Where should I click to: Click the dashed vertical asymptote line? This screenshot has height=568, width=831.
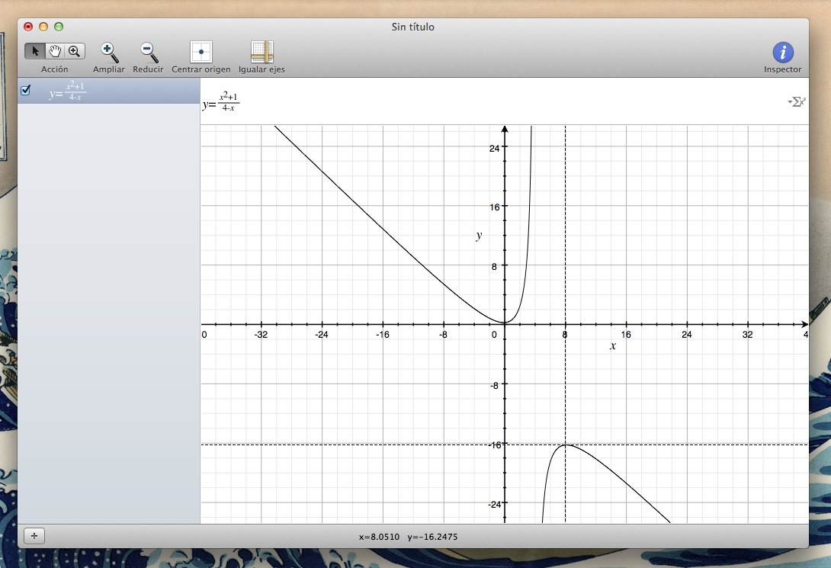click(x=566, y=229)
